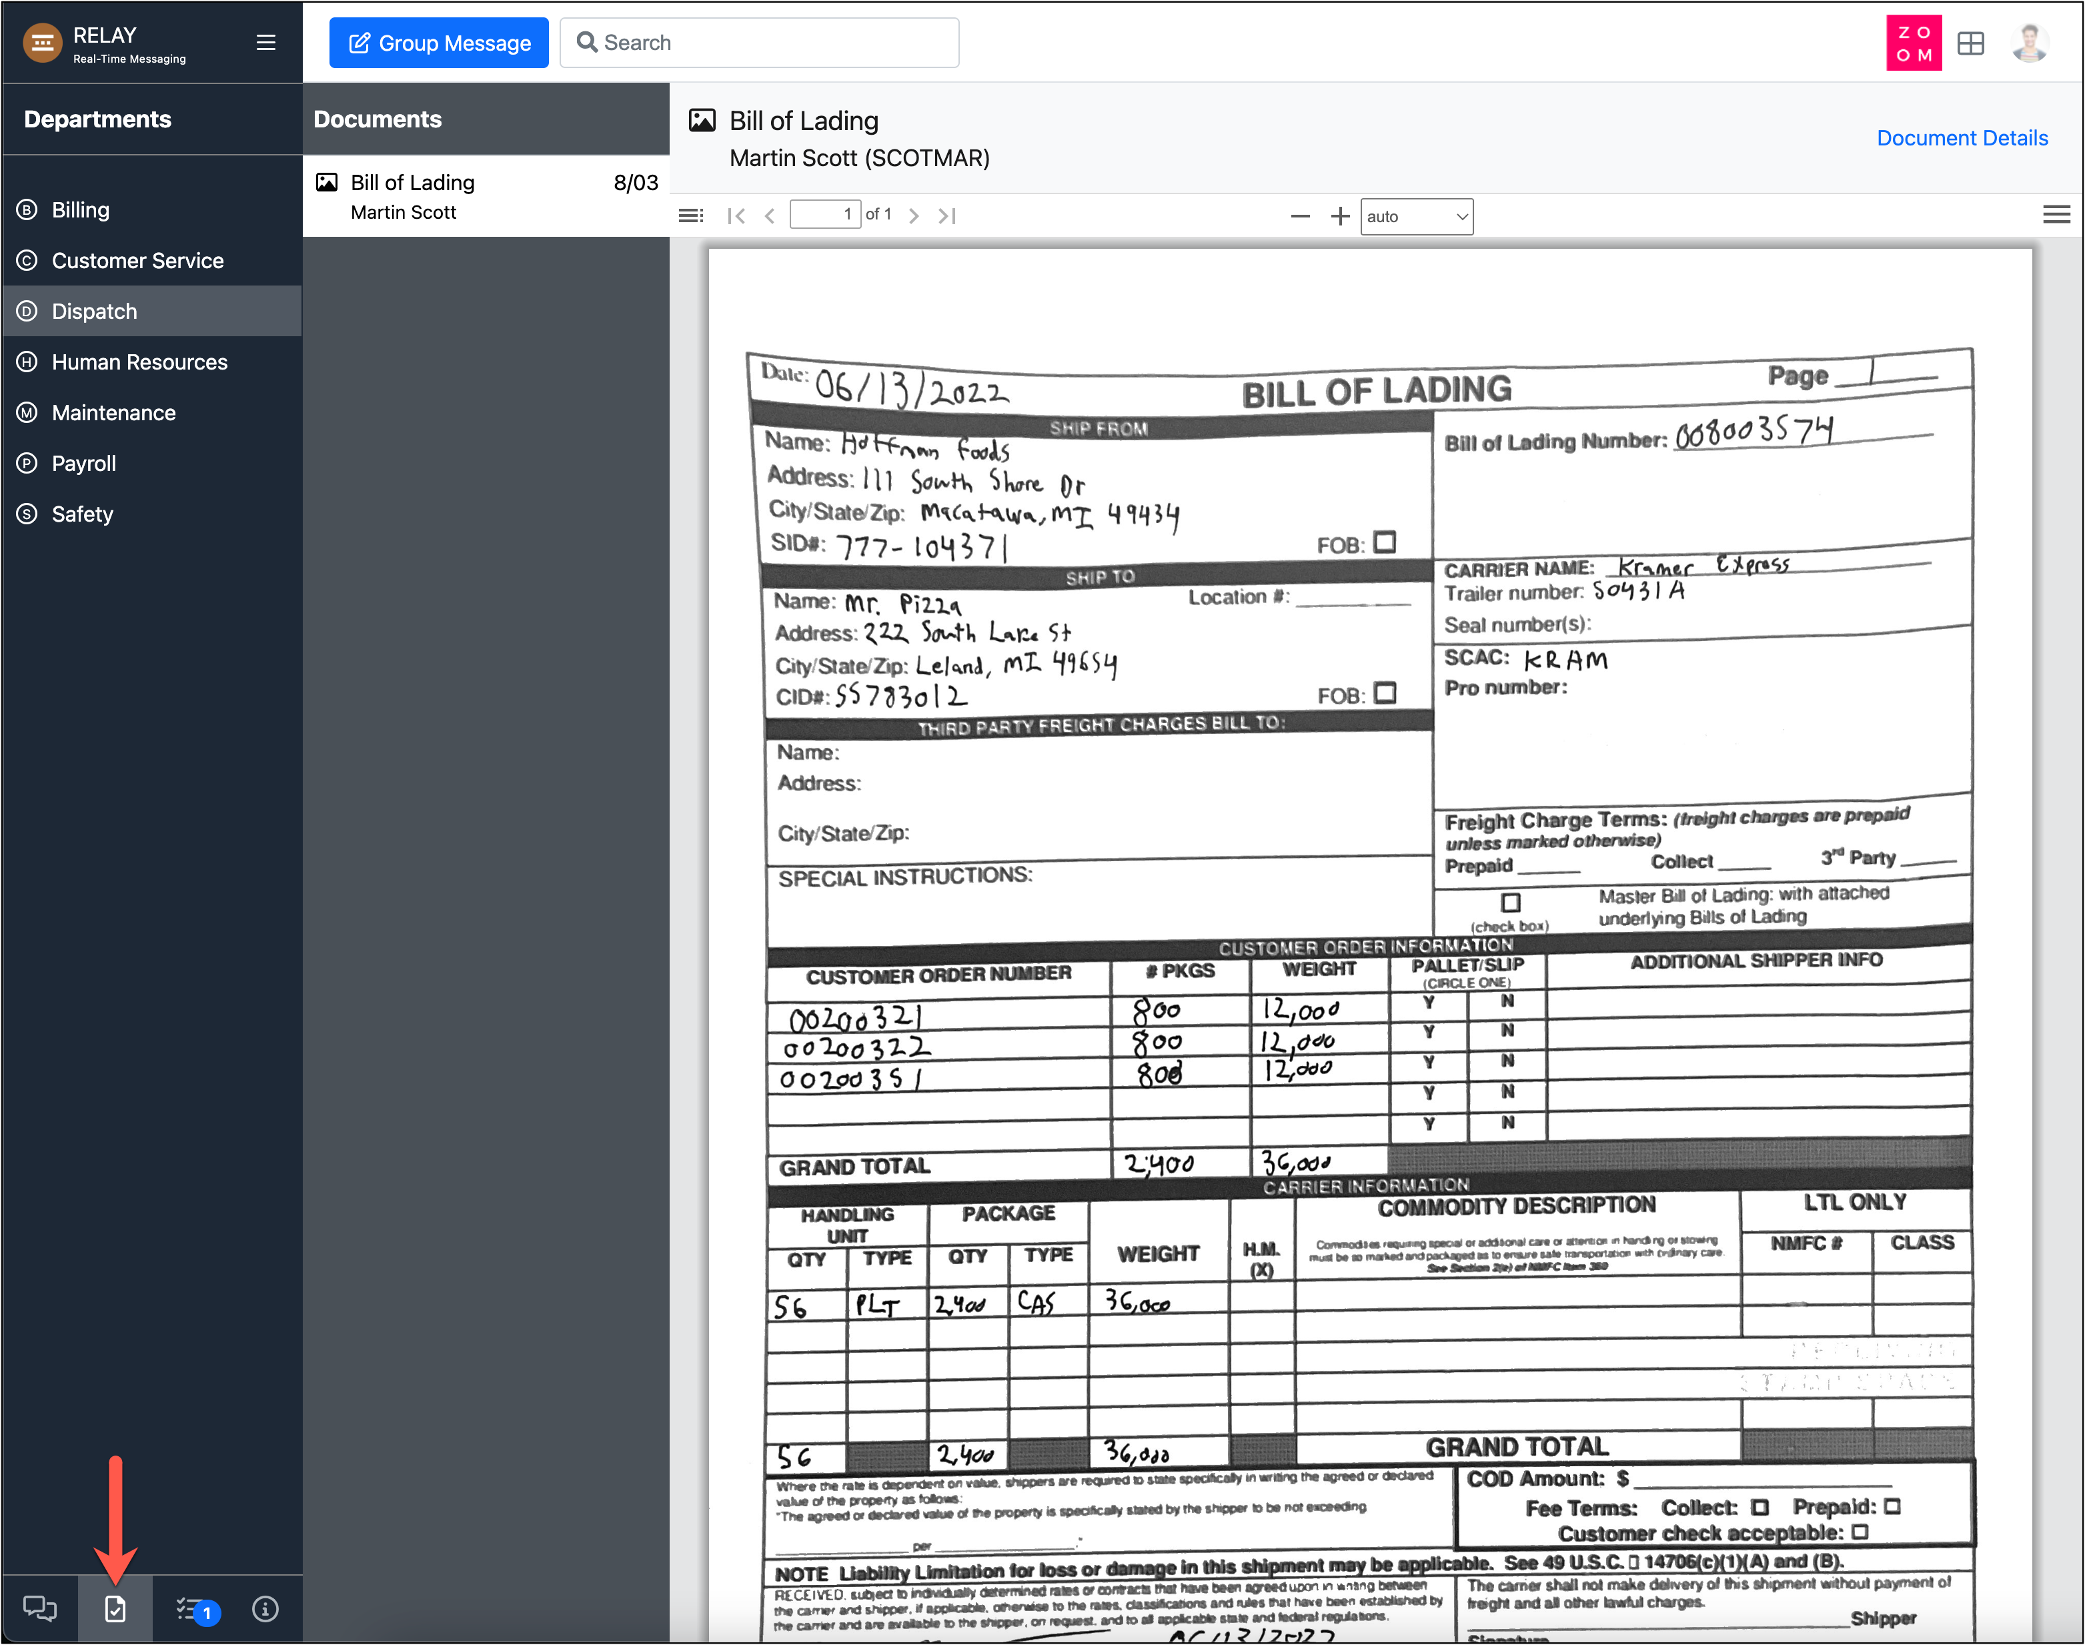
Task: Check the FOB checkbox next to Ship From
Action: [x=1384, y=542]
